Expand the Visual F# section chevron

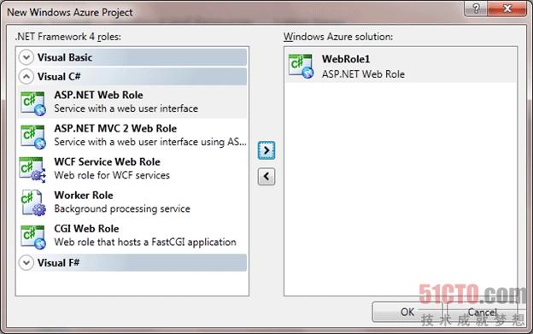[x=26, y=262]
